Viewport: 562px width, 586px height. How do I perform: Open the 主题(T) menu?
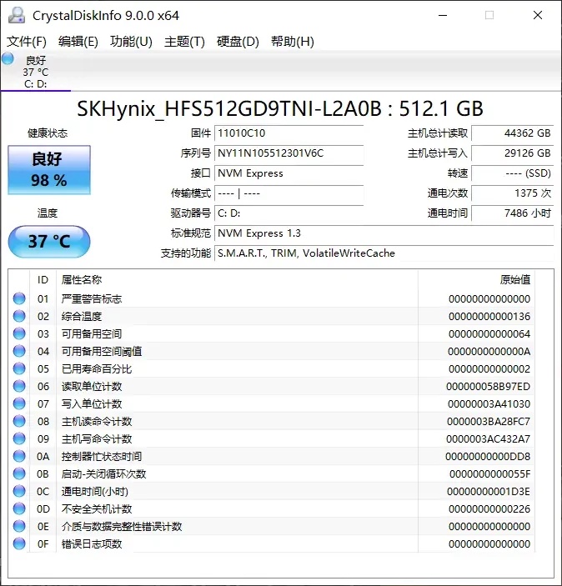pyautogui.click(x=184, y=42)
